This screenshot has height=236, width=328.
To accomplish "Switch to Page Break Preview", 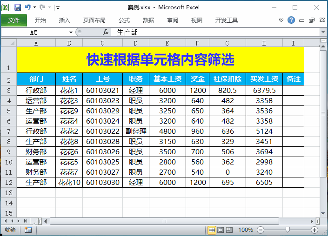I will pyautogui.click(x=230, y=229).
